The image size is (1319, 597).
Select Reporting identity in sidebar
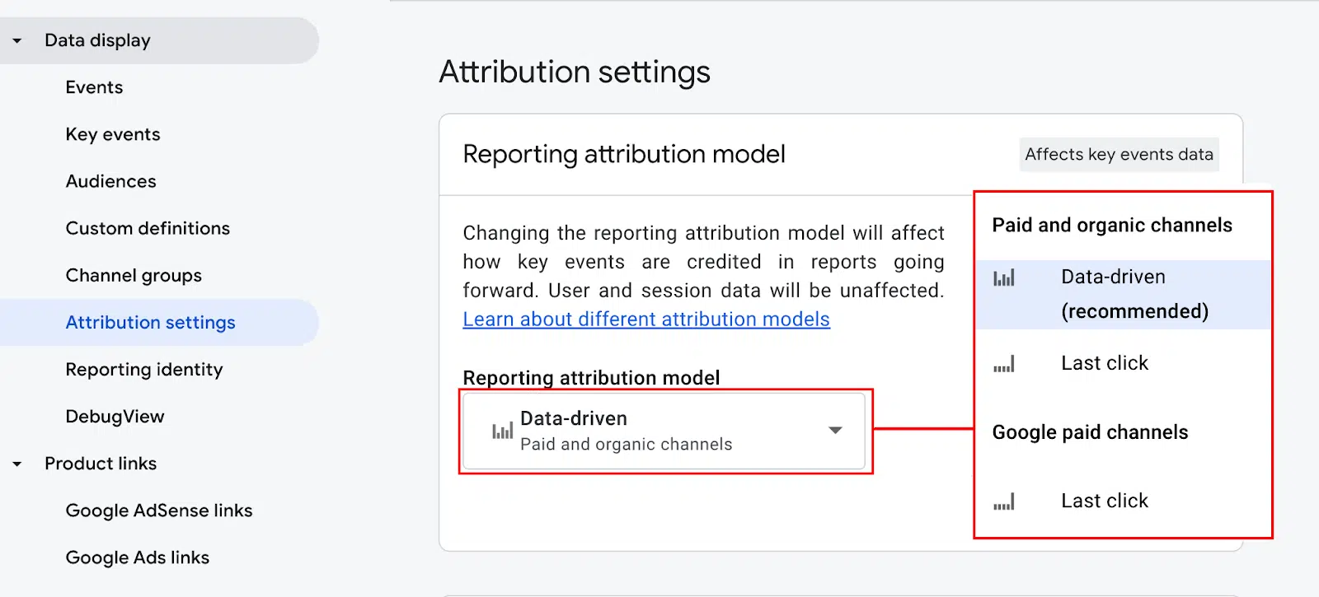point(144,370)
